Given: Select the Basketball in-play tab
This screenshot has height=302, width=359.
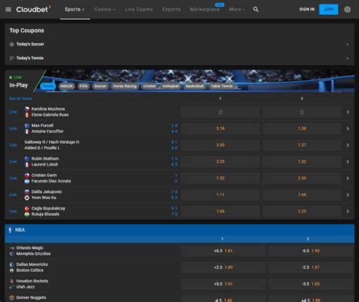Looking at the screenshot, I should pyautogui.click(x=195, y=86).
